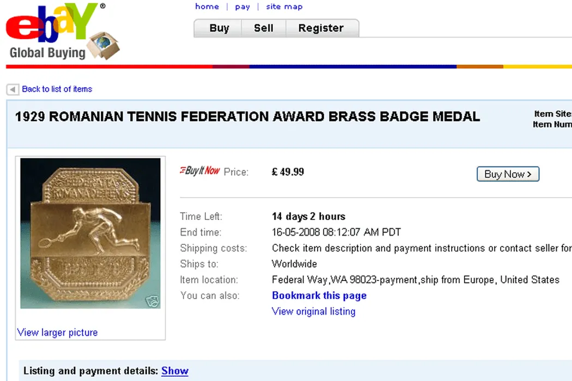Open View original listing
Image resolution: width=572 pixels, height=381 pixels.
[x=313, y=311]
